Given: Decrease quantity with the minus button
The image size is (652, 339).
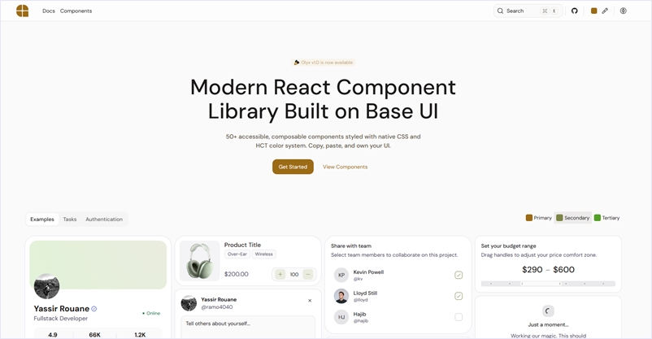Looking at the screenshot, I should [308, 275].
